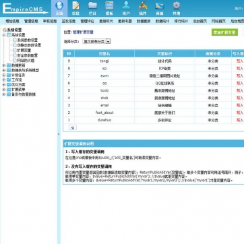
Task: Click the foot_about variable name cell
Action: point(104,113)
